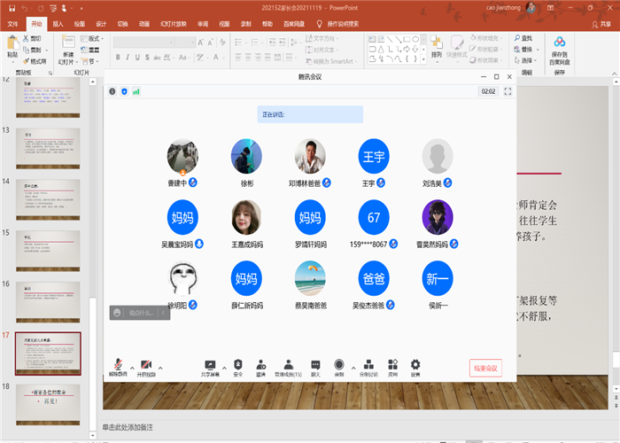This screenshot has width=620, height=443.
Task: Open the 版式 layout dropdown
Action: coord(92,38)
